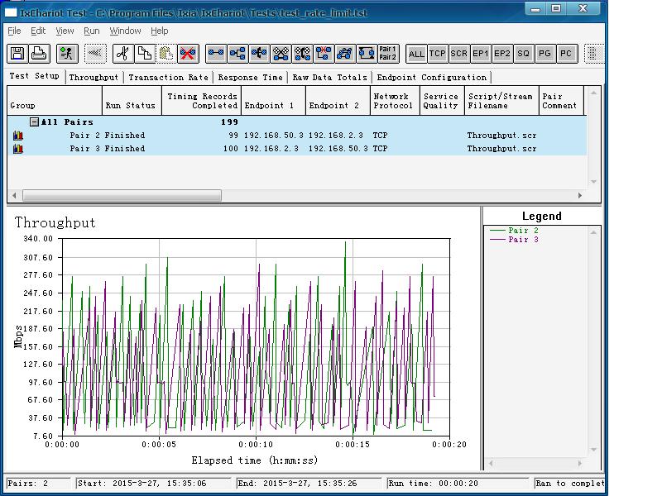The width and height of the screenshot is (662, 496).
Task: Switch to the Endpoint Configuration tab
Action: [x=431, y=77]
